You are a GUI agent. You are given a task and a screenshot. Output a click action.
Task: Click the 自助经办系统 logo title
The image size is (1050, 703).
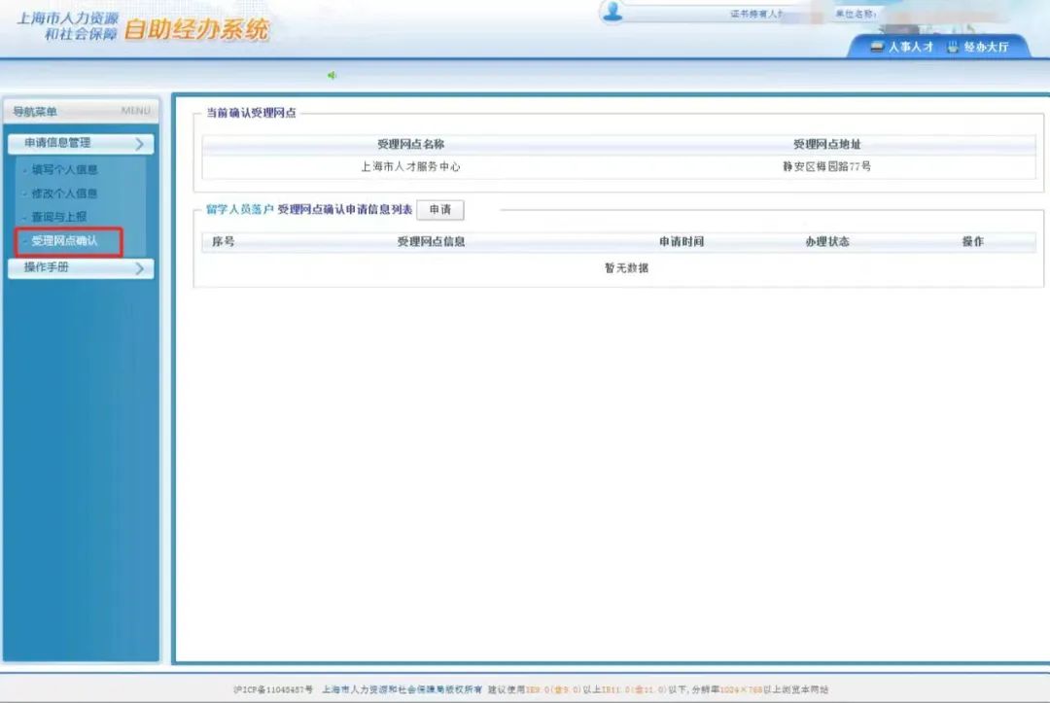pos(196,30)
